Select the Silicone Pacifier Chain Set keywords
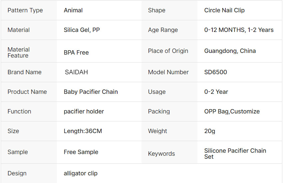The height and width of the screenshot is (183, 283). [x=235, y=153]
